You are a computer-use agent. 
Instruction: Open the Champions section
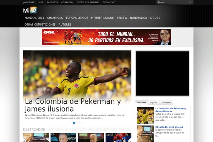(x=55, y=18)
